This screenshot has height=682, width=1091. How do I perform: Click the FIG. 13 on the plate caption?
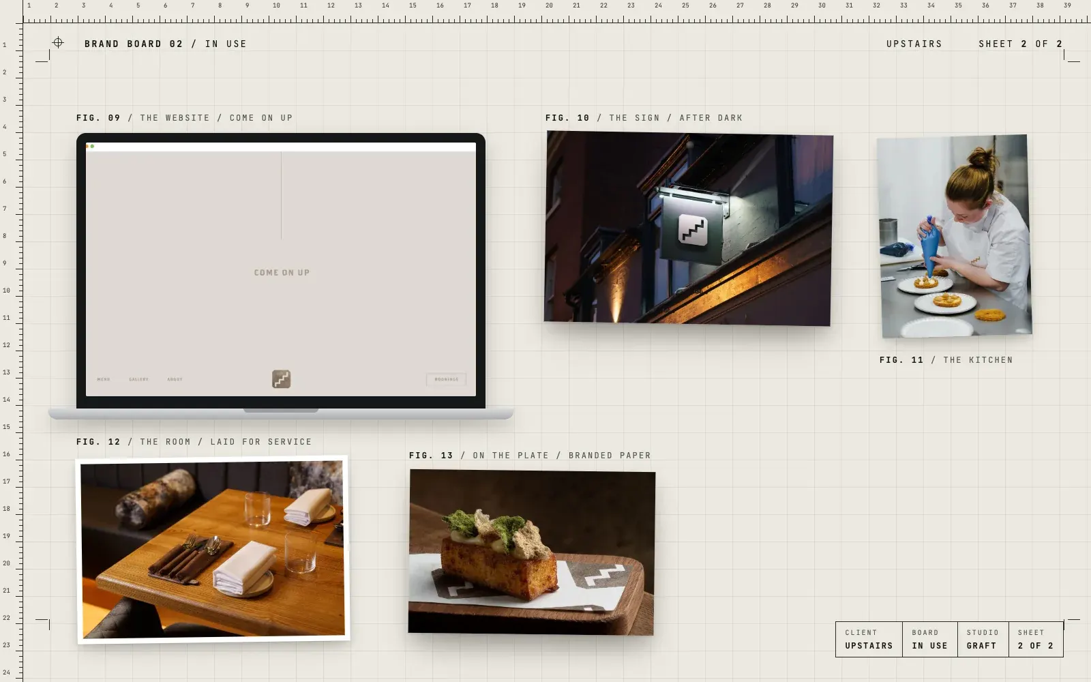point(530,456)
